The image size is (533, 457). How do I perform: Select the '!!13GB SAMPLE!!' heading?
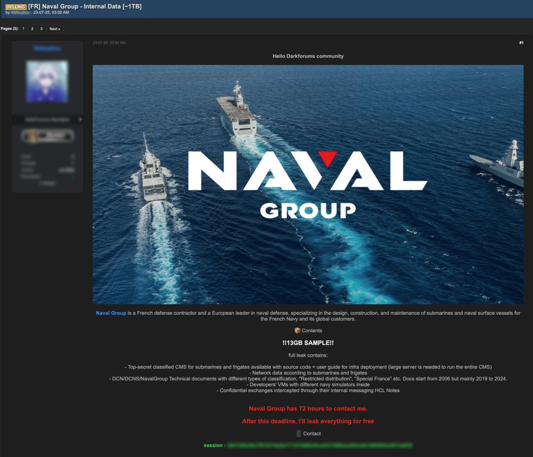point(308,343)
